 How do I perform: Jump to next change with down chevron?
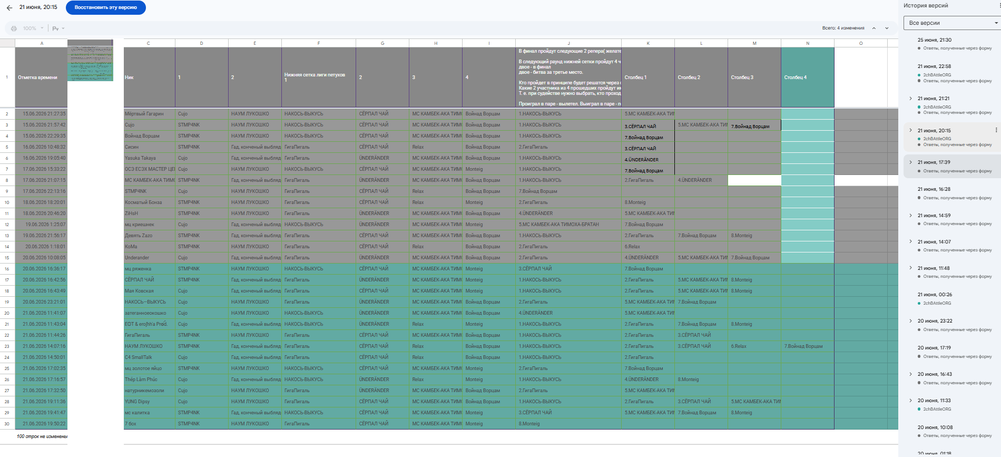pyautogui.click(x=887, y=28)
